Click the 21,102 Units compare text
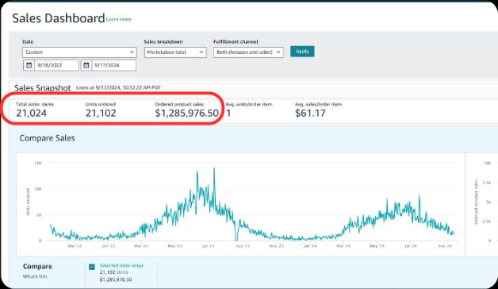498x289 pixels. (113, 272)
